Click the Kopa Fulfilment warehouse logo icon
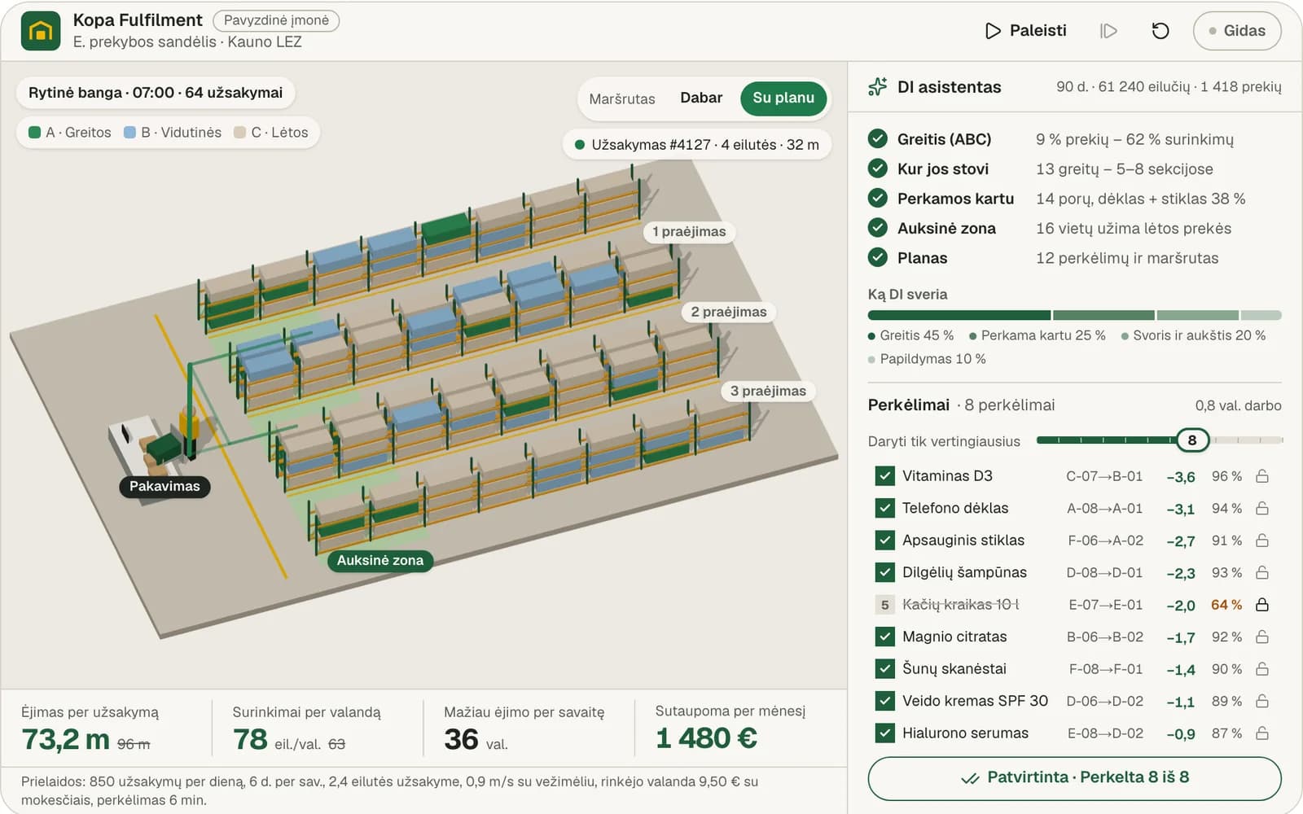 point(41,31)
